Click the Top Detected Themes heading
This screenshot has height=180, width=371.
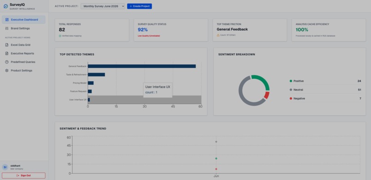[77, 55]
